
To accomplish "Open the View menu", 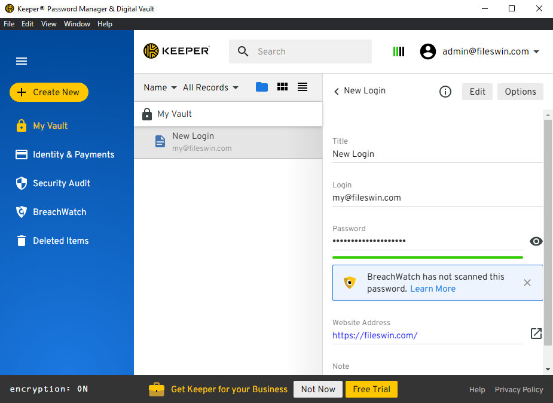I will tap(48, 24).
